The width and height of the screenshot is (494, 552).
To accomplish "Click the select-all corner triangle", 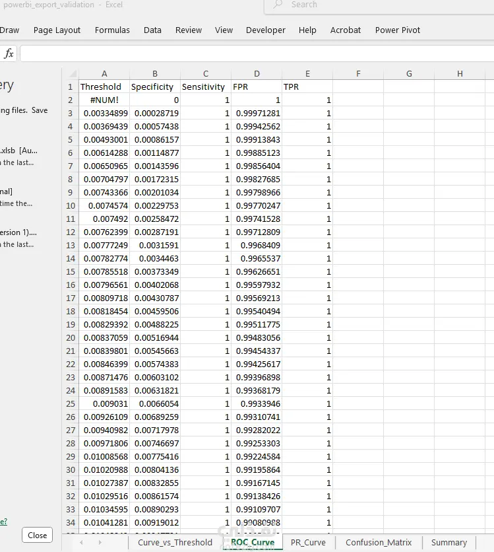I will coord(73,73).
